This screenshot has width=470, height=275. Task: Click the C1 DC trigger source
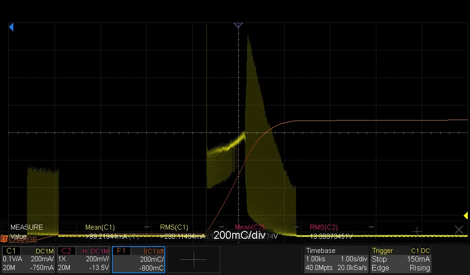(420, 251)
